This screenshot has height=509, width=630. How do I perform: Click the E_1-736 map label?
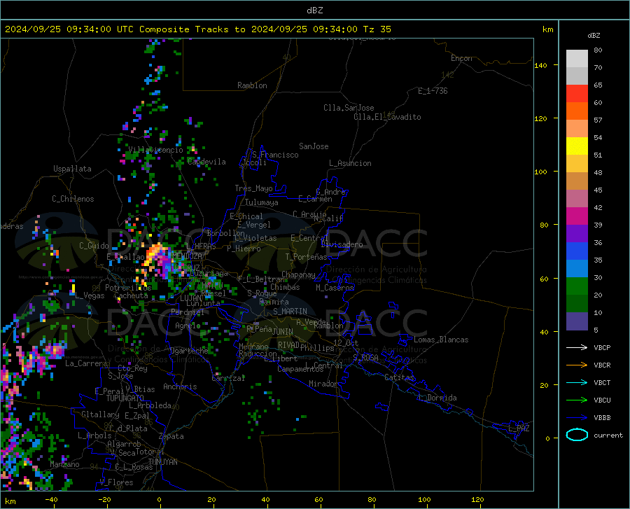[x=433, y=91]
